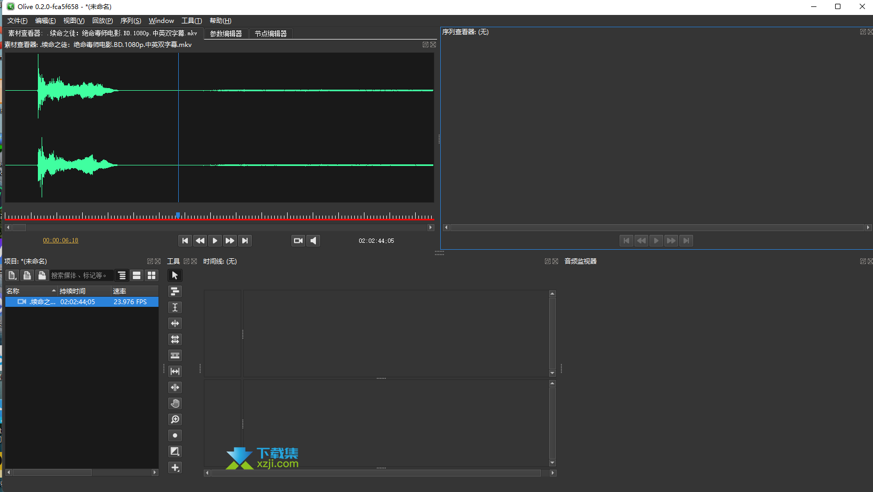Click the 00:00:06;18 timecode link
Viewport: 873px width, 492px height.
click(60, 241)
